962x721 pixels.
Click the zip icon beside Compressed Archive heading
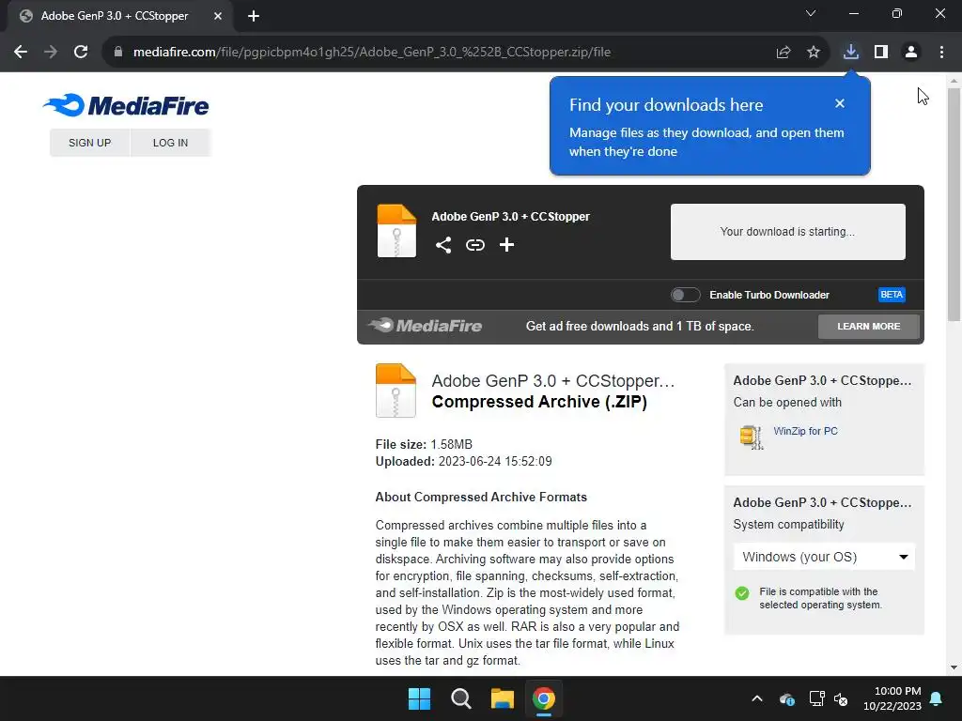[396, 391]
